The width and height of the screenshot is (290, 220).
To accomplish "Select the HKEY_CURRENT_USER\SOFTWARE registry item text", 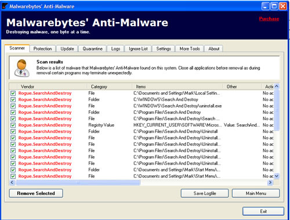I will [x=177, y=125].
